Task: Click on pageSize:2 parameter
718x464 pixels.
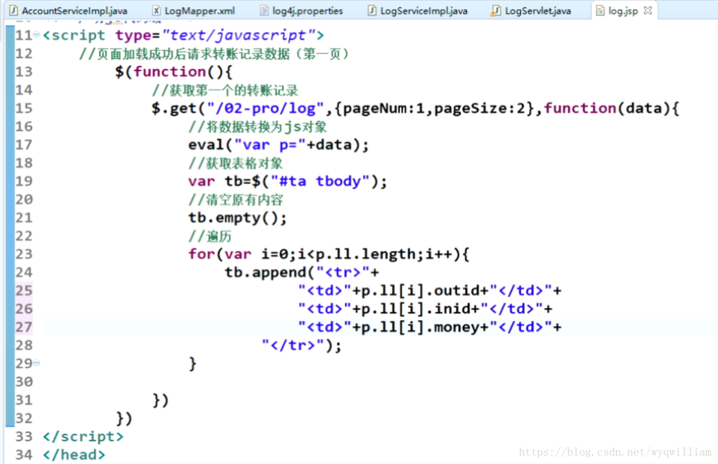Action: (x=479, y=108)
